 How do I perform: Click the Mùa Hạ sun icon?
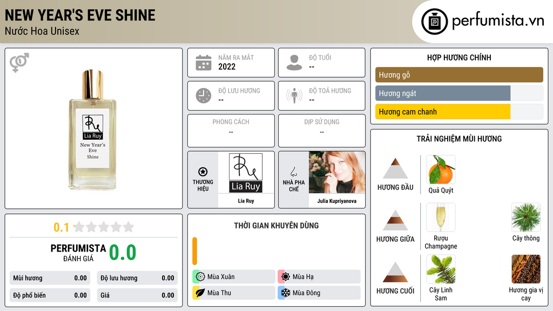[x=286, y=277]
